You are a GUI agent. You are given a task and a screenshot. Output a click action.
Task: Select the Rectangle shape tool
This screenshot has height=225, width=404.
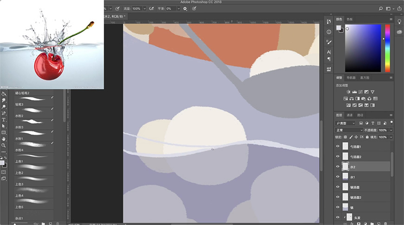tap(4, 132)
